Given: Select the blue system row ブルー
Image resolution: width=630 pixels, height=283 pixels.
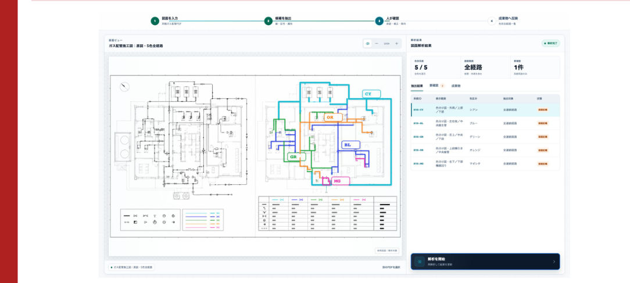Looking at the screenshot, I should coord(485,123).
